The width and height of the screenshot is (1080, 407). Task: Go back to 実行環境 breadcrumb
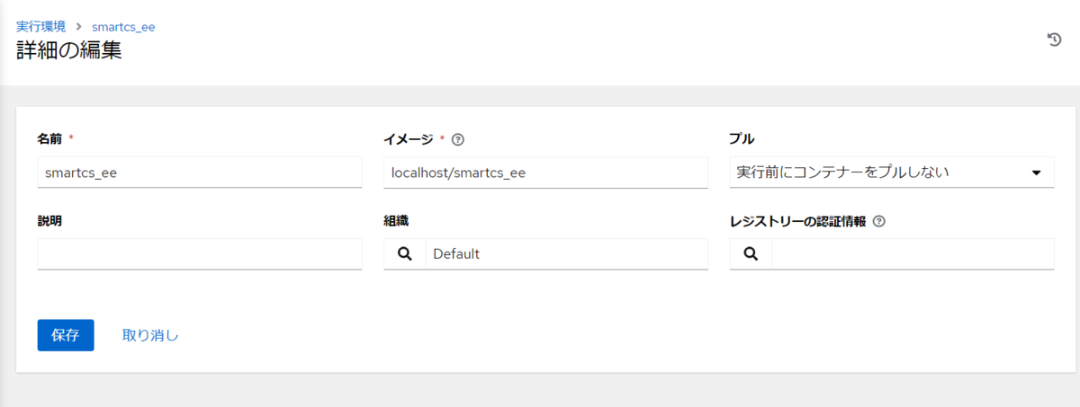(x=40, y=27)
